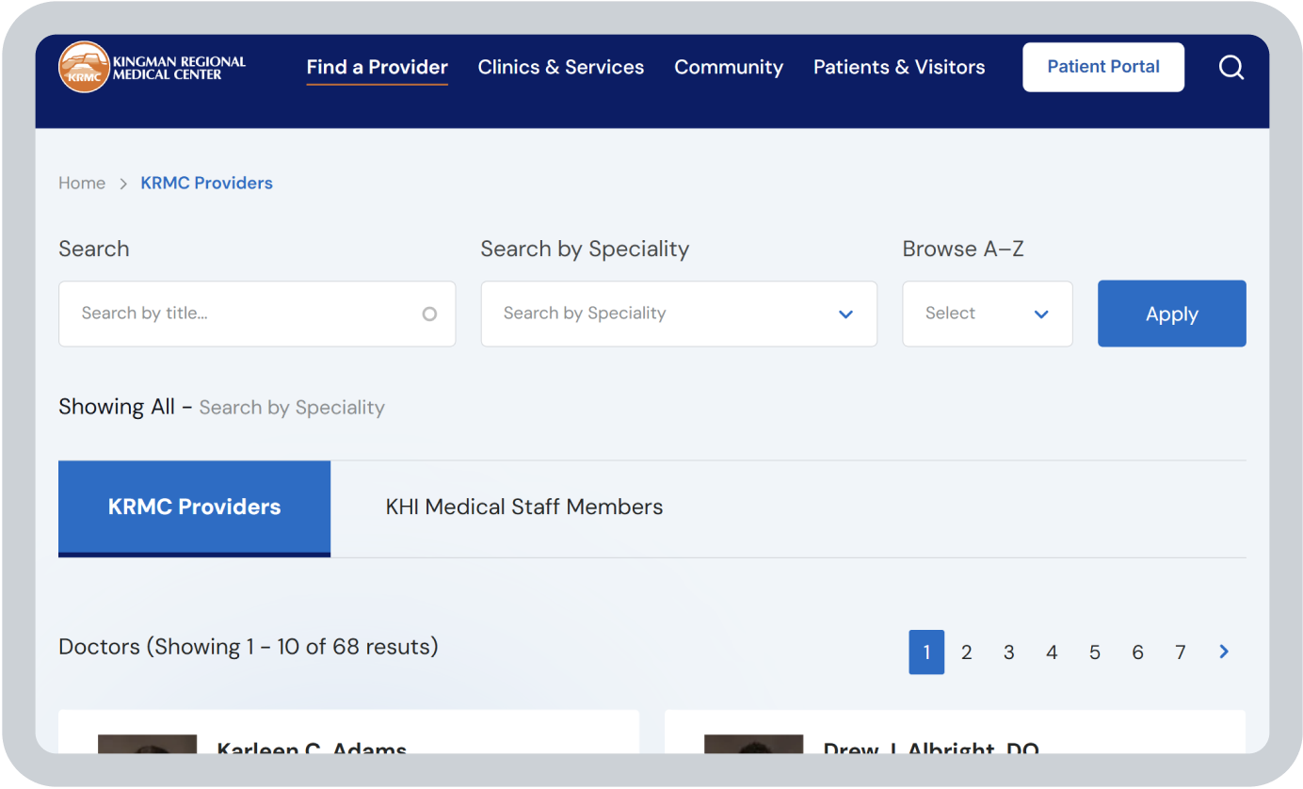The height and width of the screenshot is (789, 1303).
Task: Go to results page 2
Action: coord(966,652)
